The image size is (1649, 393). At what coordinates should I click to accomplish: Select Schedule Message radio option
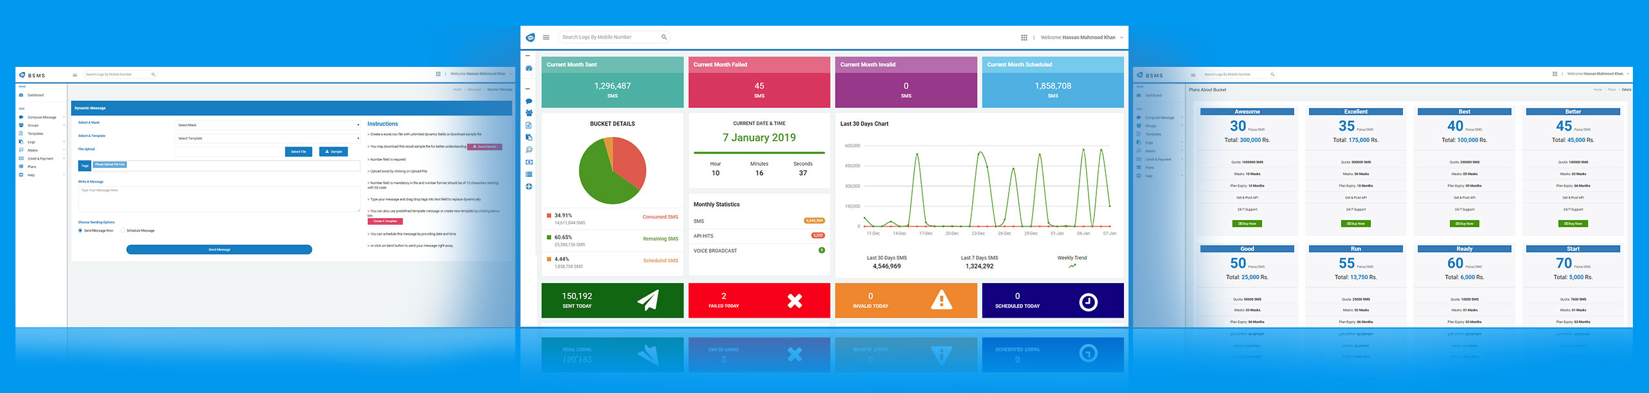click(123, 230)
